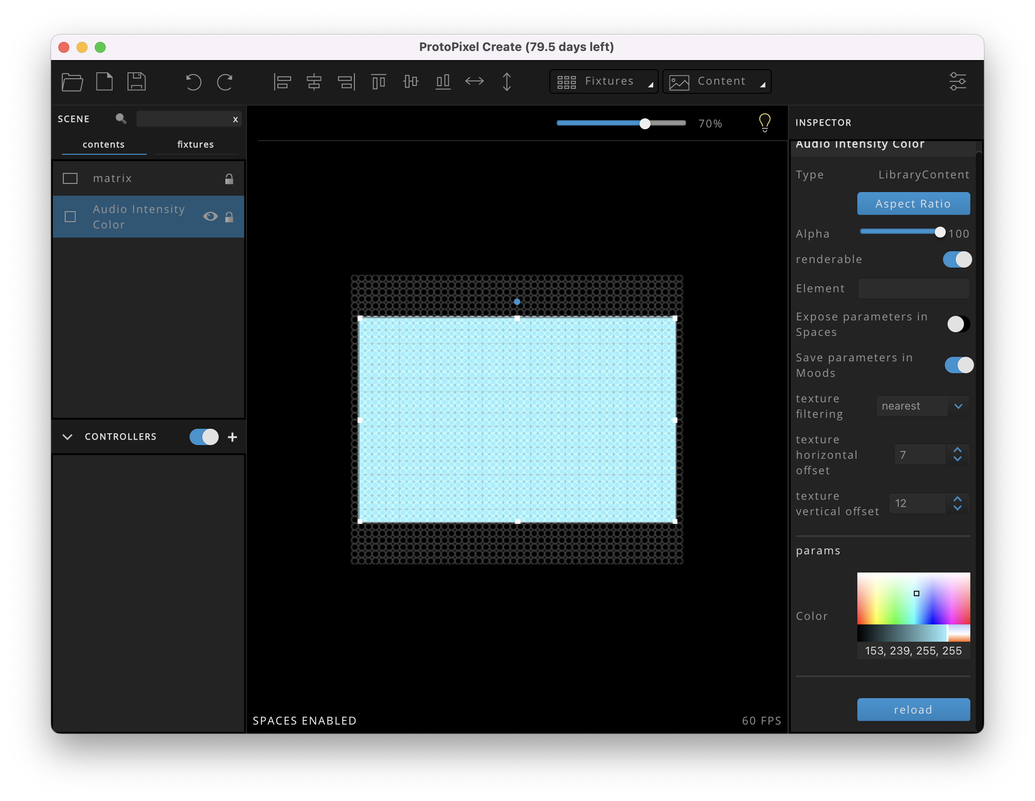Decrease texture vertical offset value

point(957,508)
